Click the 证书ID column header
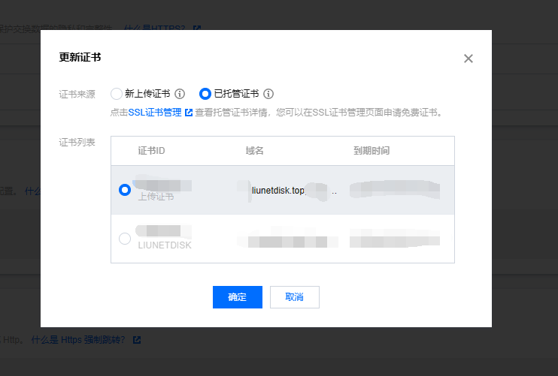Image resolution: width=558 pixels, height=376 pixels. 151,151
